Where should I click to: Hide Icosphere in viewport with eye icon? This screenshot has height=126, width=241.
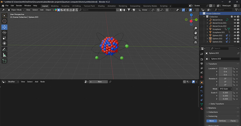click(235, 29)
